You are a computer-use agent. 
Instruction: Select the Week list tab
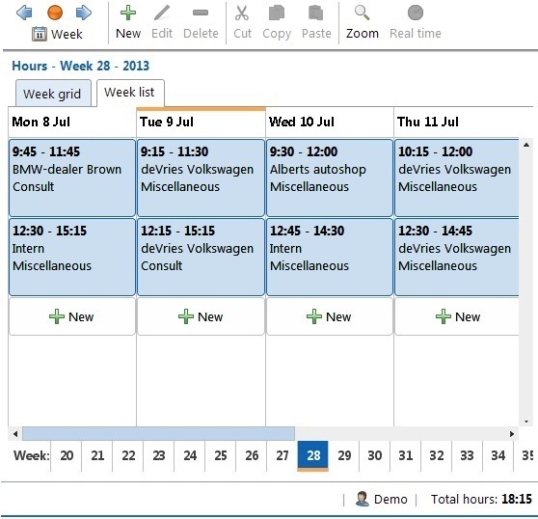pos(130,93)
